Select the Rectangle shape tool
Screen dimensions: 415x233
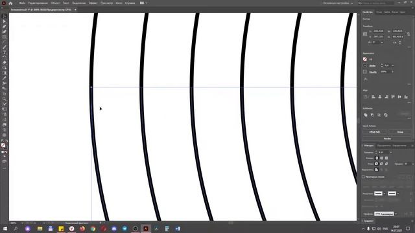(5, 37)
